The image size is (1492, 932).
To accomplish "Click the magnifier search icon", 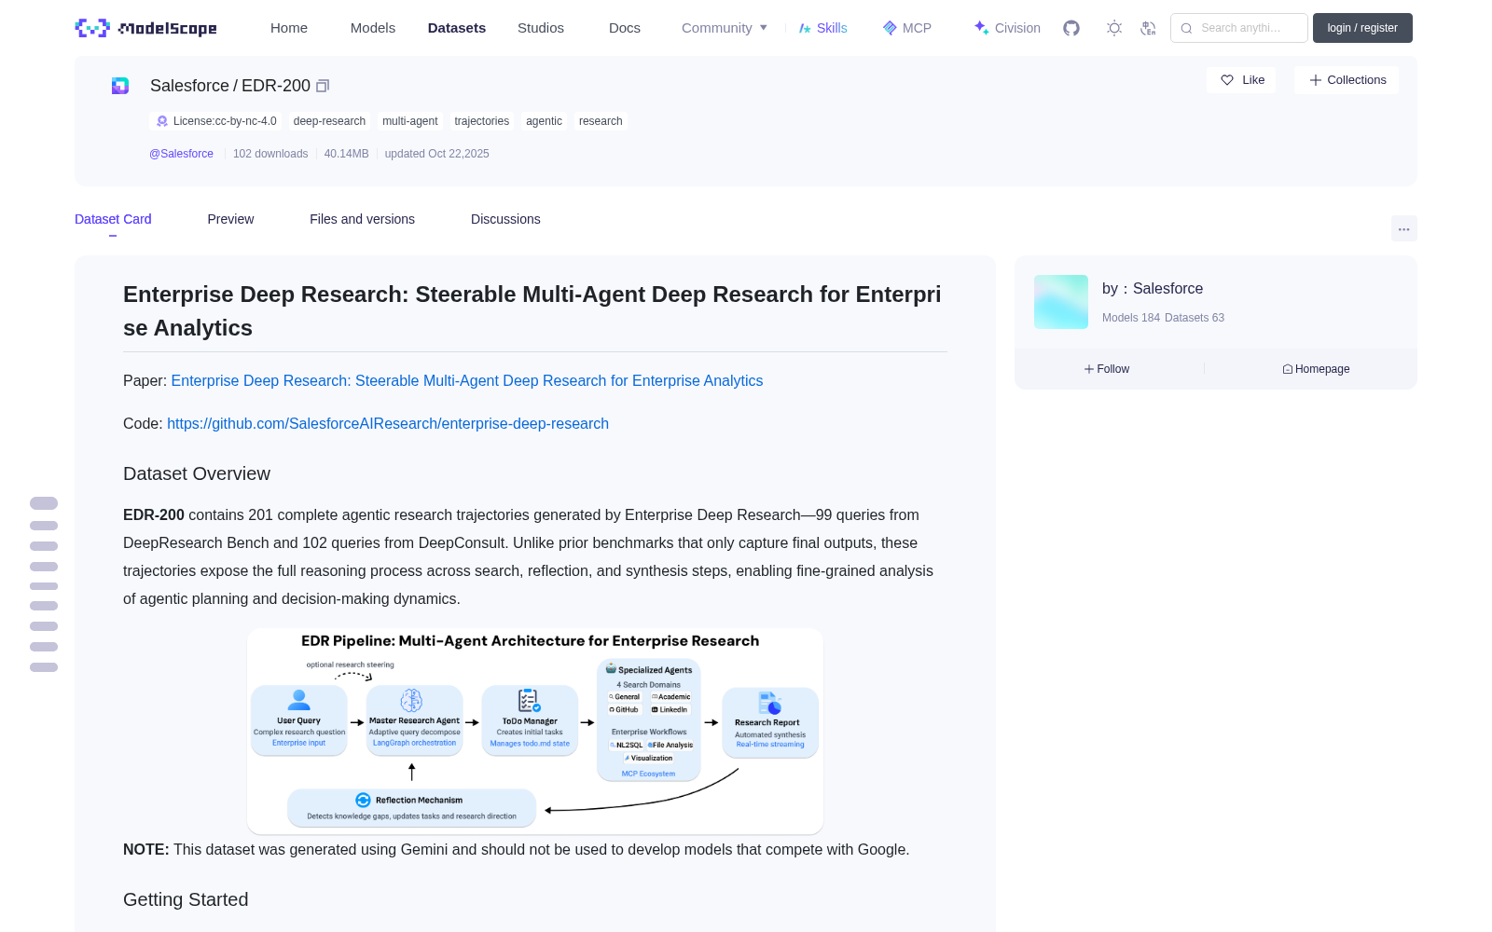I will point(1186,28).
